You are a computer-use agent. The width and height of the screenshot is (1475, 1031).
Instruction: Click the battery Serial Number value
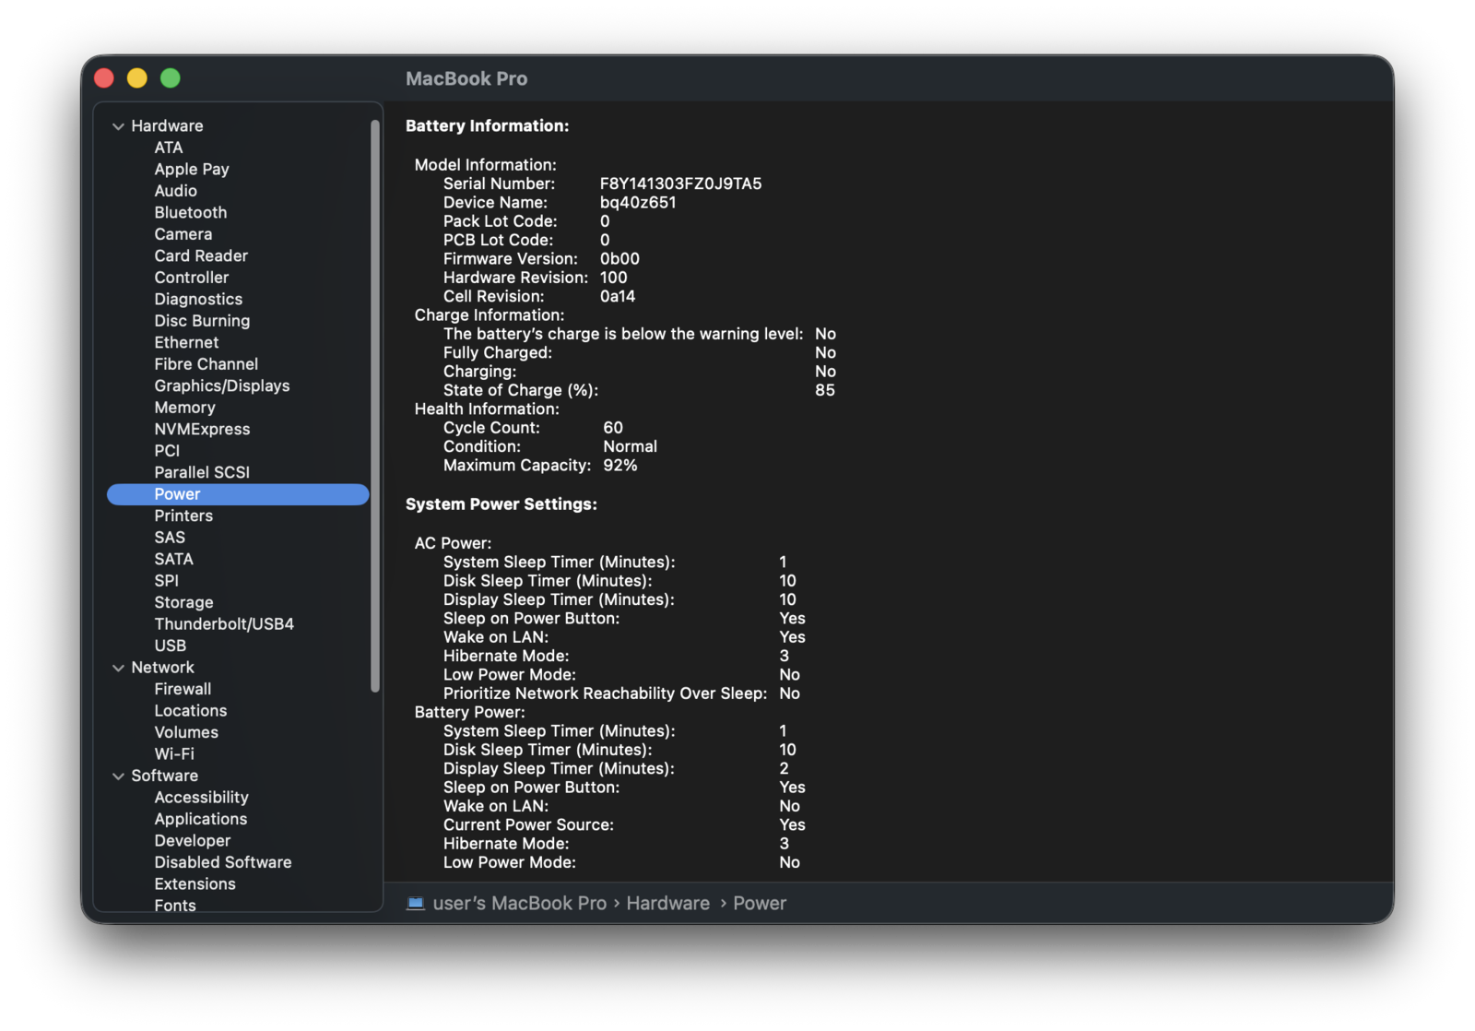click(x=680, y=184)
